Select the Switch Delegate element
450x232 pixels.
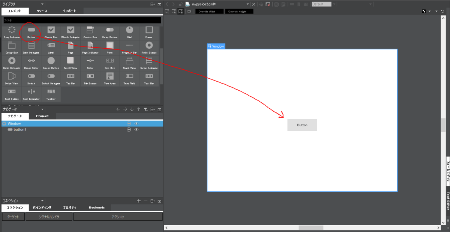pyautogui.click(x=51, y=79)
